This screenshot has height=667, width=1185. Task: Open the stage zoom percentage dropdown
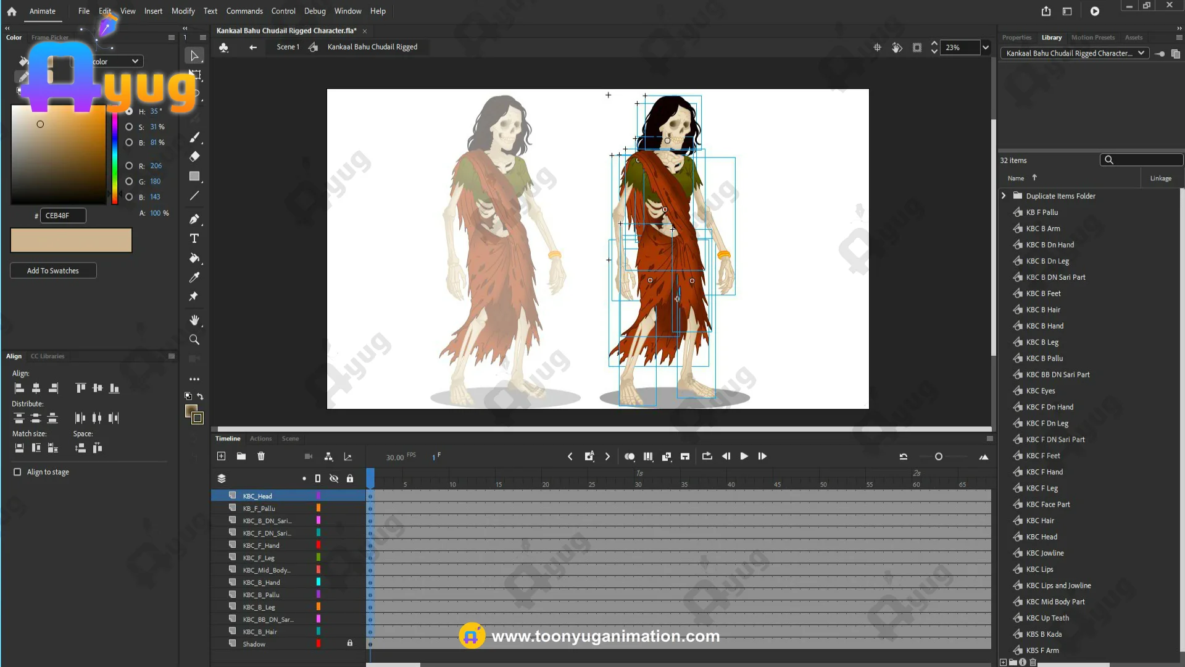tap(986, 48)
